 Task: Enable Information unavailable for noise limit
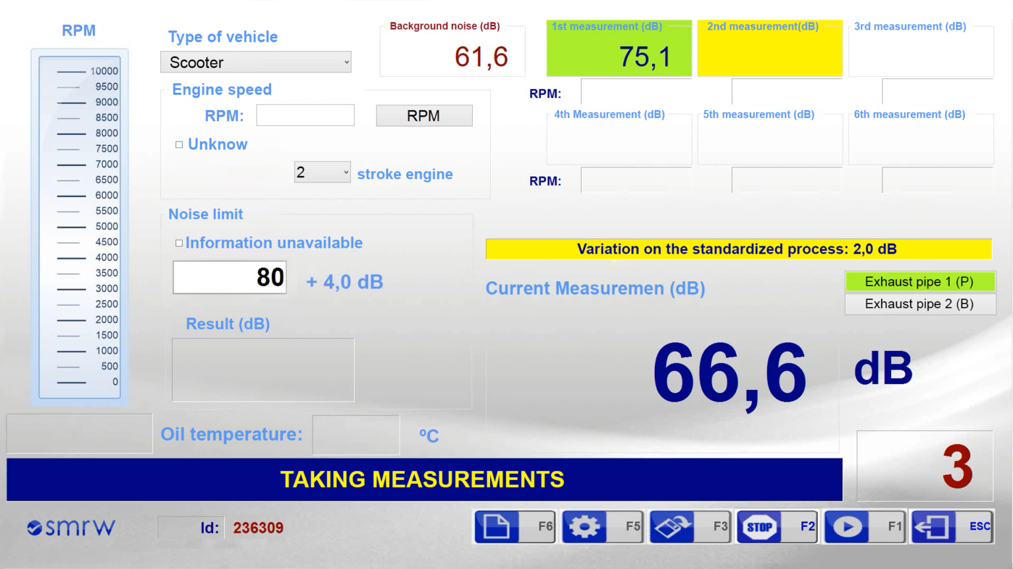click(178, 243)
